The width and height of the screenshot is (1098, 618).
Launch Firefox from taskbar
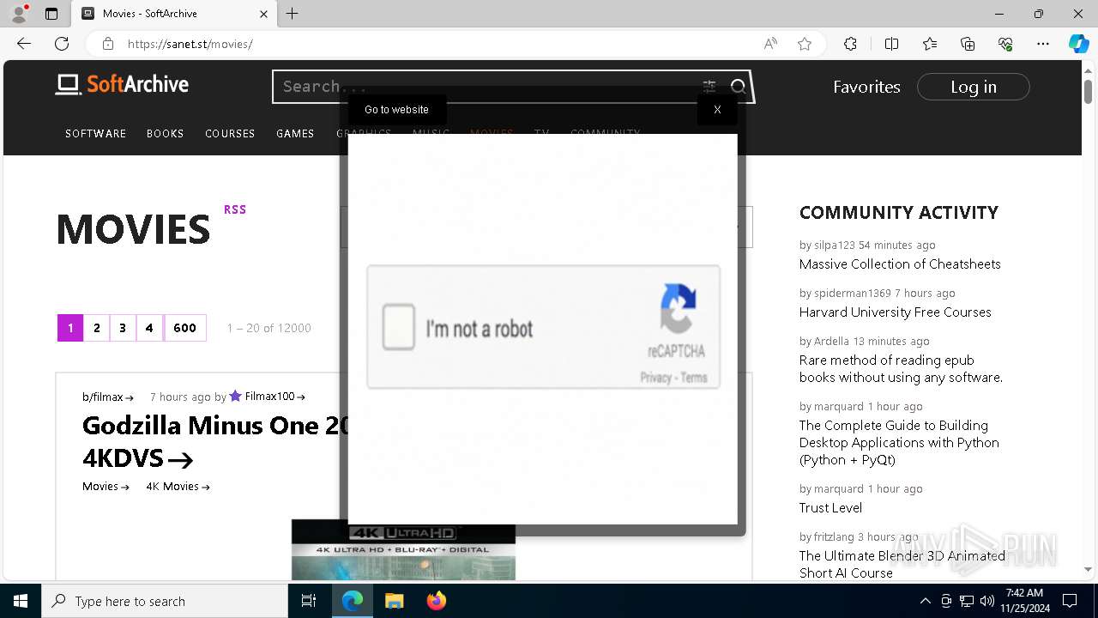coord(437,601)
